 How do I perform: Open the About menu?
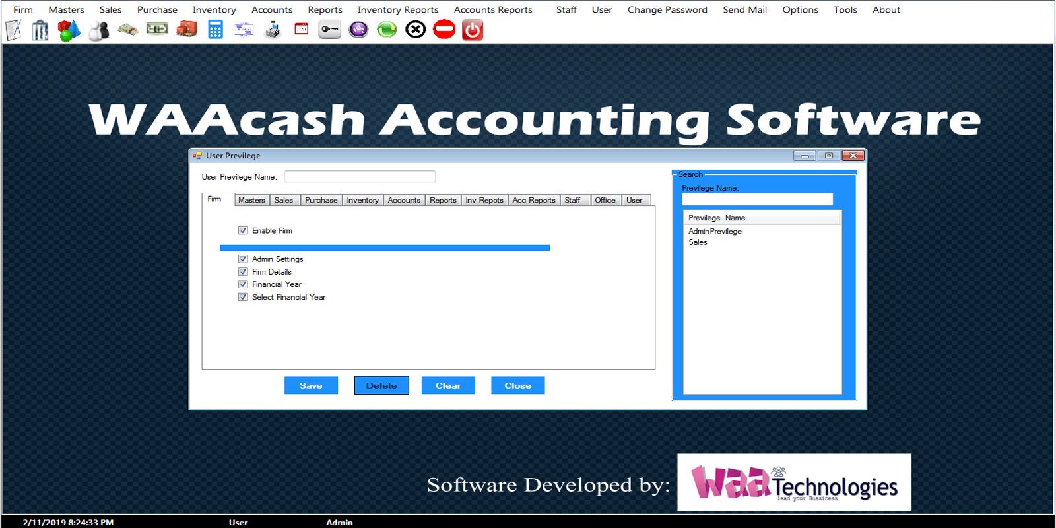click(886, 9)
